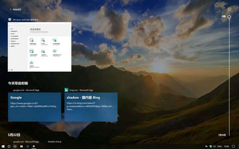Open the Google activity card

coord(35,107)
